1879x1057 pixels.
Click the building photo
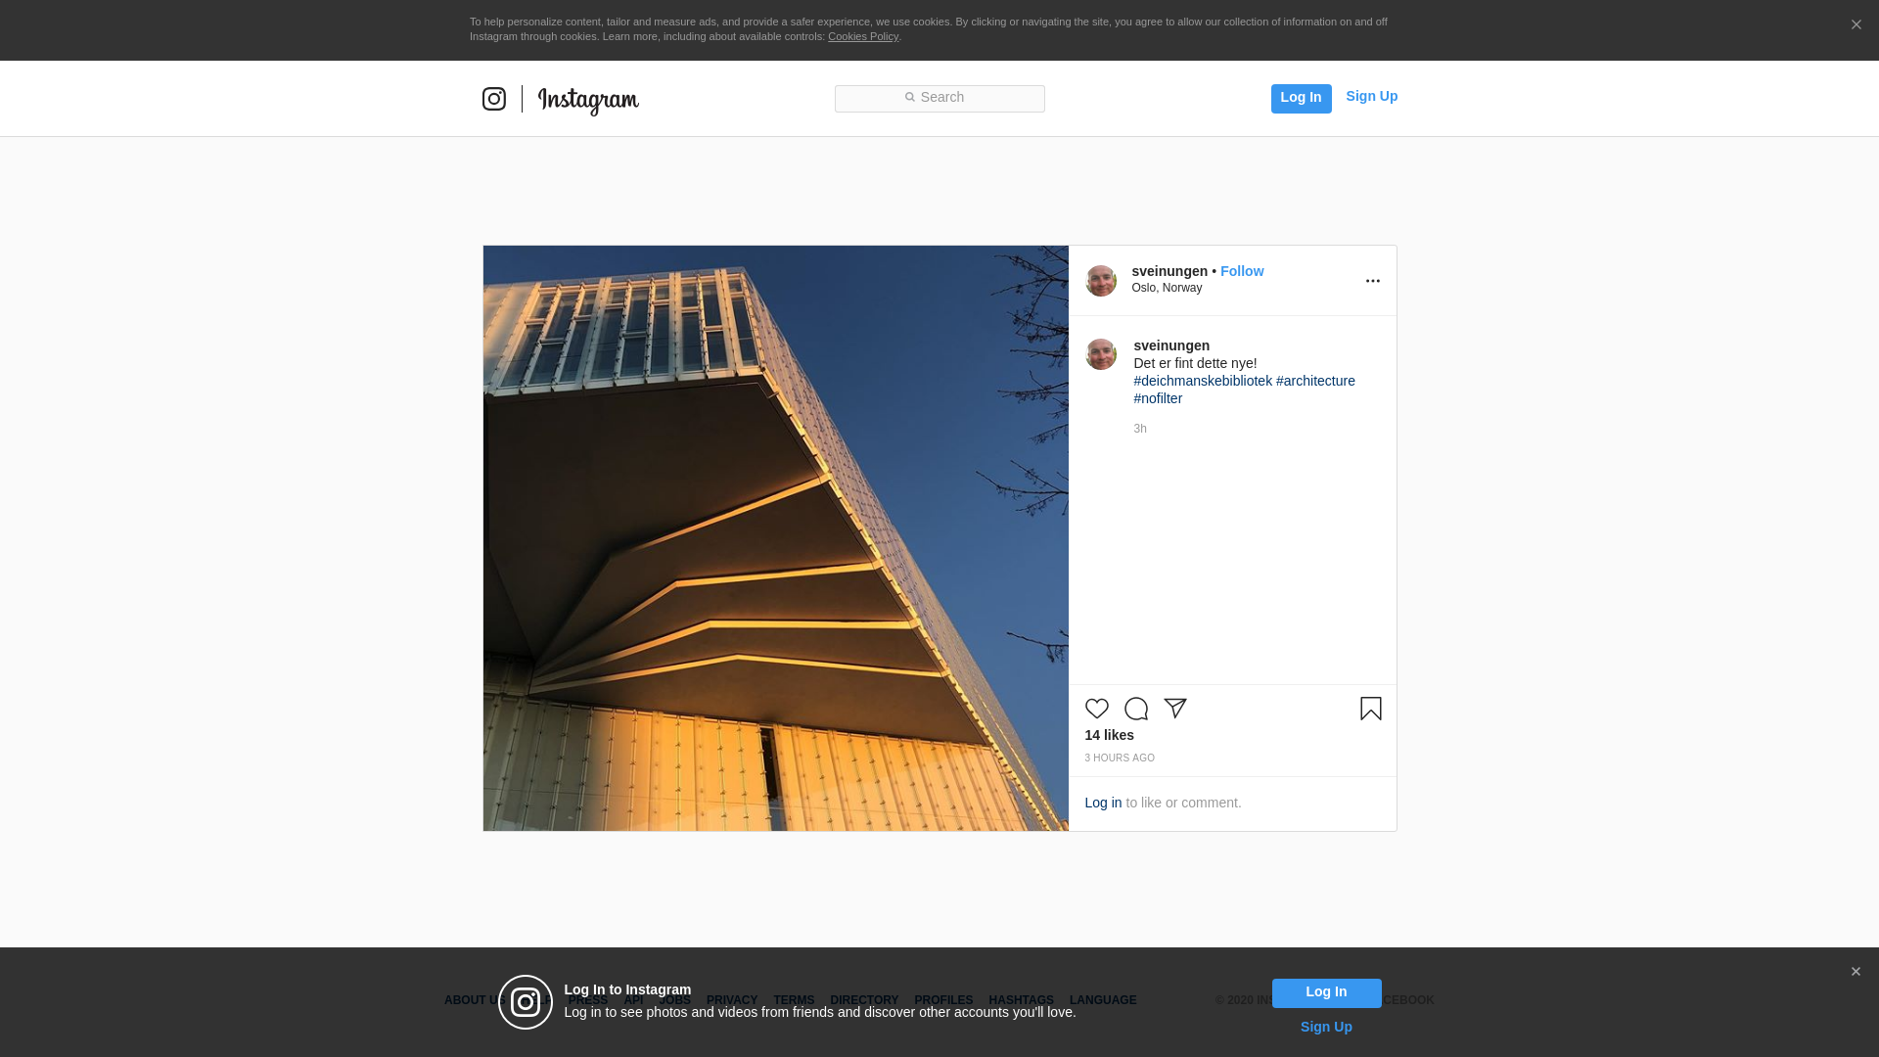pyautogui.click(x=775, y=538)
